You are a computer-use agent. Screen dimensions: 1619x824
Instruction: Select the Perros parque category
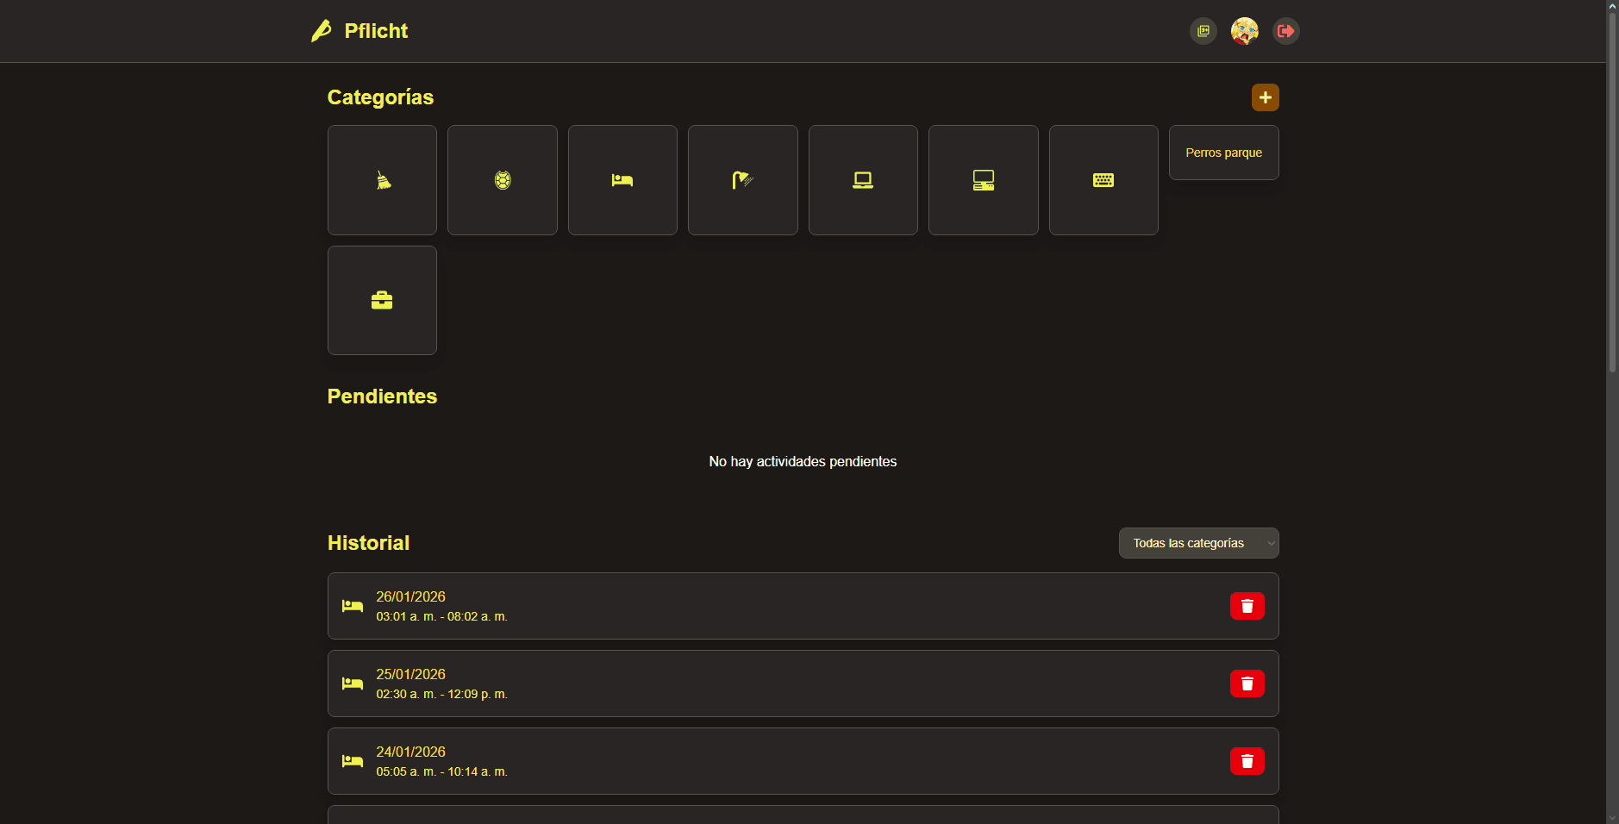coord(1223,153)
